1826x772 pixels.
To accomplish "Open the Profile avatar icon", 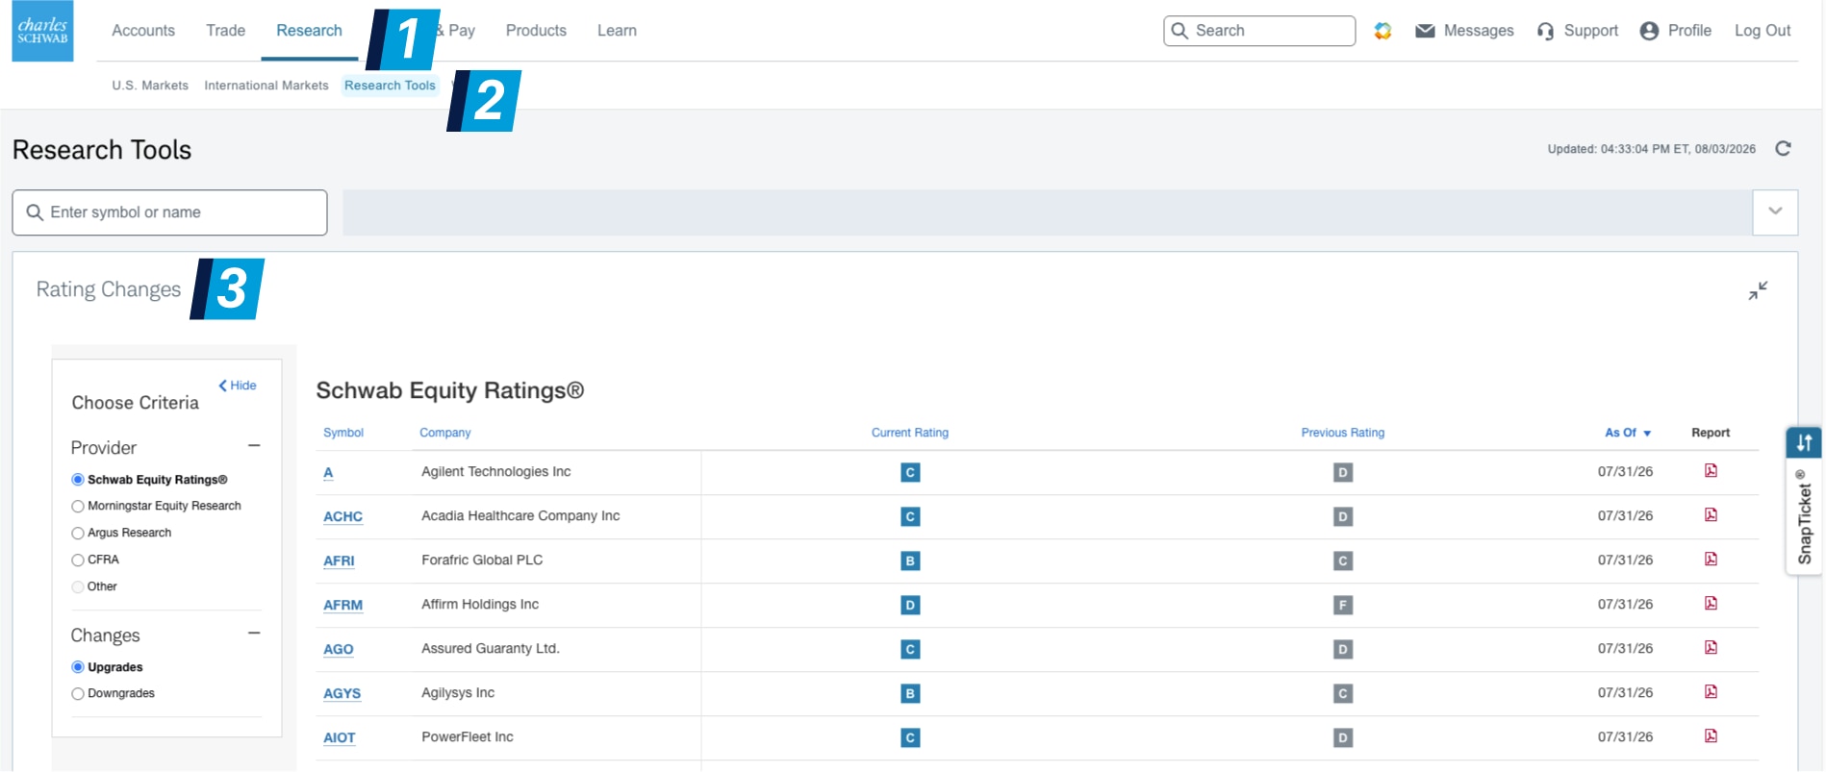I will [1649, 31].
